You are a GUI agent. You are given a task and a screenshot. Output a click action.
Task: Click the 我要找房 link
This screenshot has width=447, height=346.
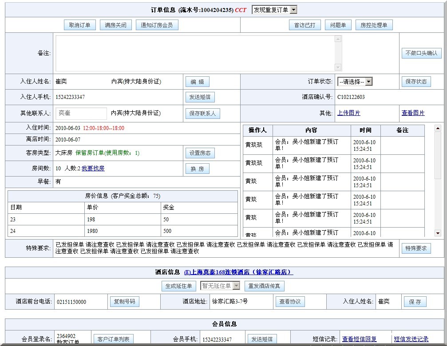point(93,168)
